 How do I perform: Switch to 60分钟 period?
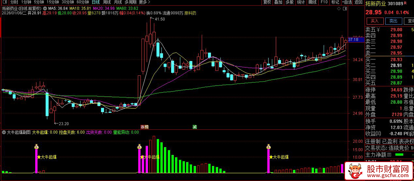click(x=82, y=2)
